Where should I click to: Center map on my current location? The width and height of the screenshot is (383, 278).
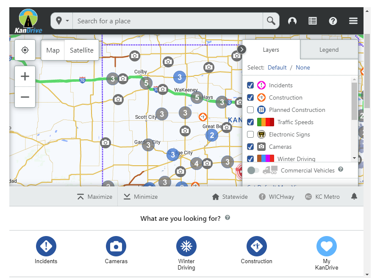[25, 50]
